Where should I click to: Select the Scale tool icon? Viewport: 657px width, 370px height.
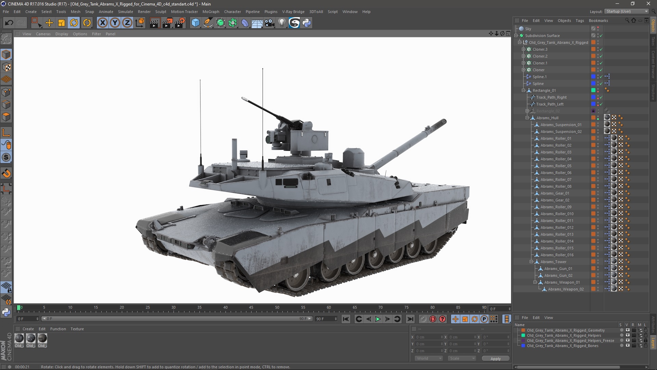pyautogui.click(x=62, y=23)
